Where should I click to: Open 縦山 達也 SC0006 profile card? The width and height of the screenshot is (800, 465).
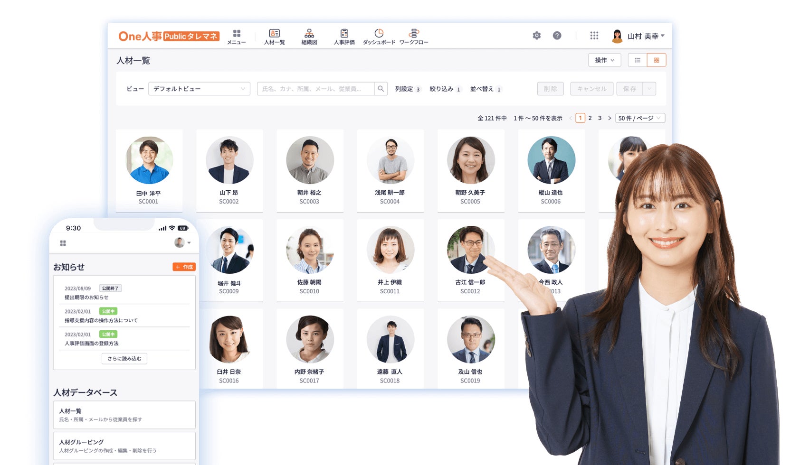551,171
